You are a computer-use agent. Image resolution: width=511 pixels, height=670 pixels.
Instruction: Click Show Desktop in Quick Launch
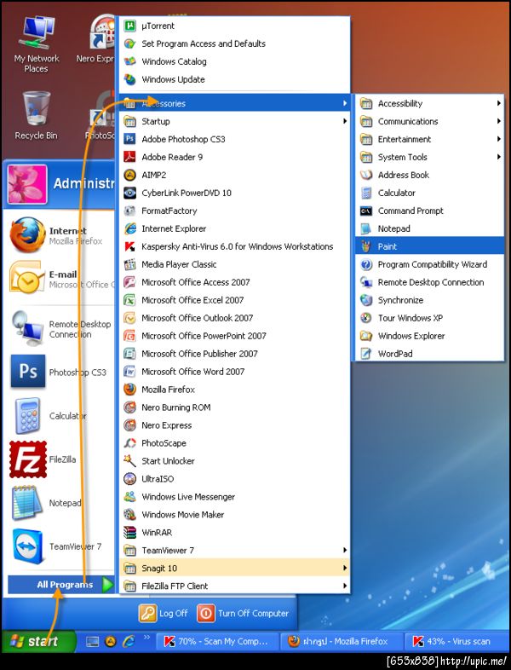point(92,641)
